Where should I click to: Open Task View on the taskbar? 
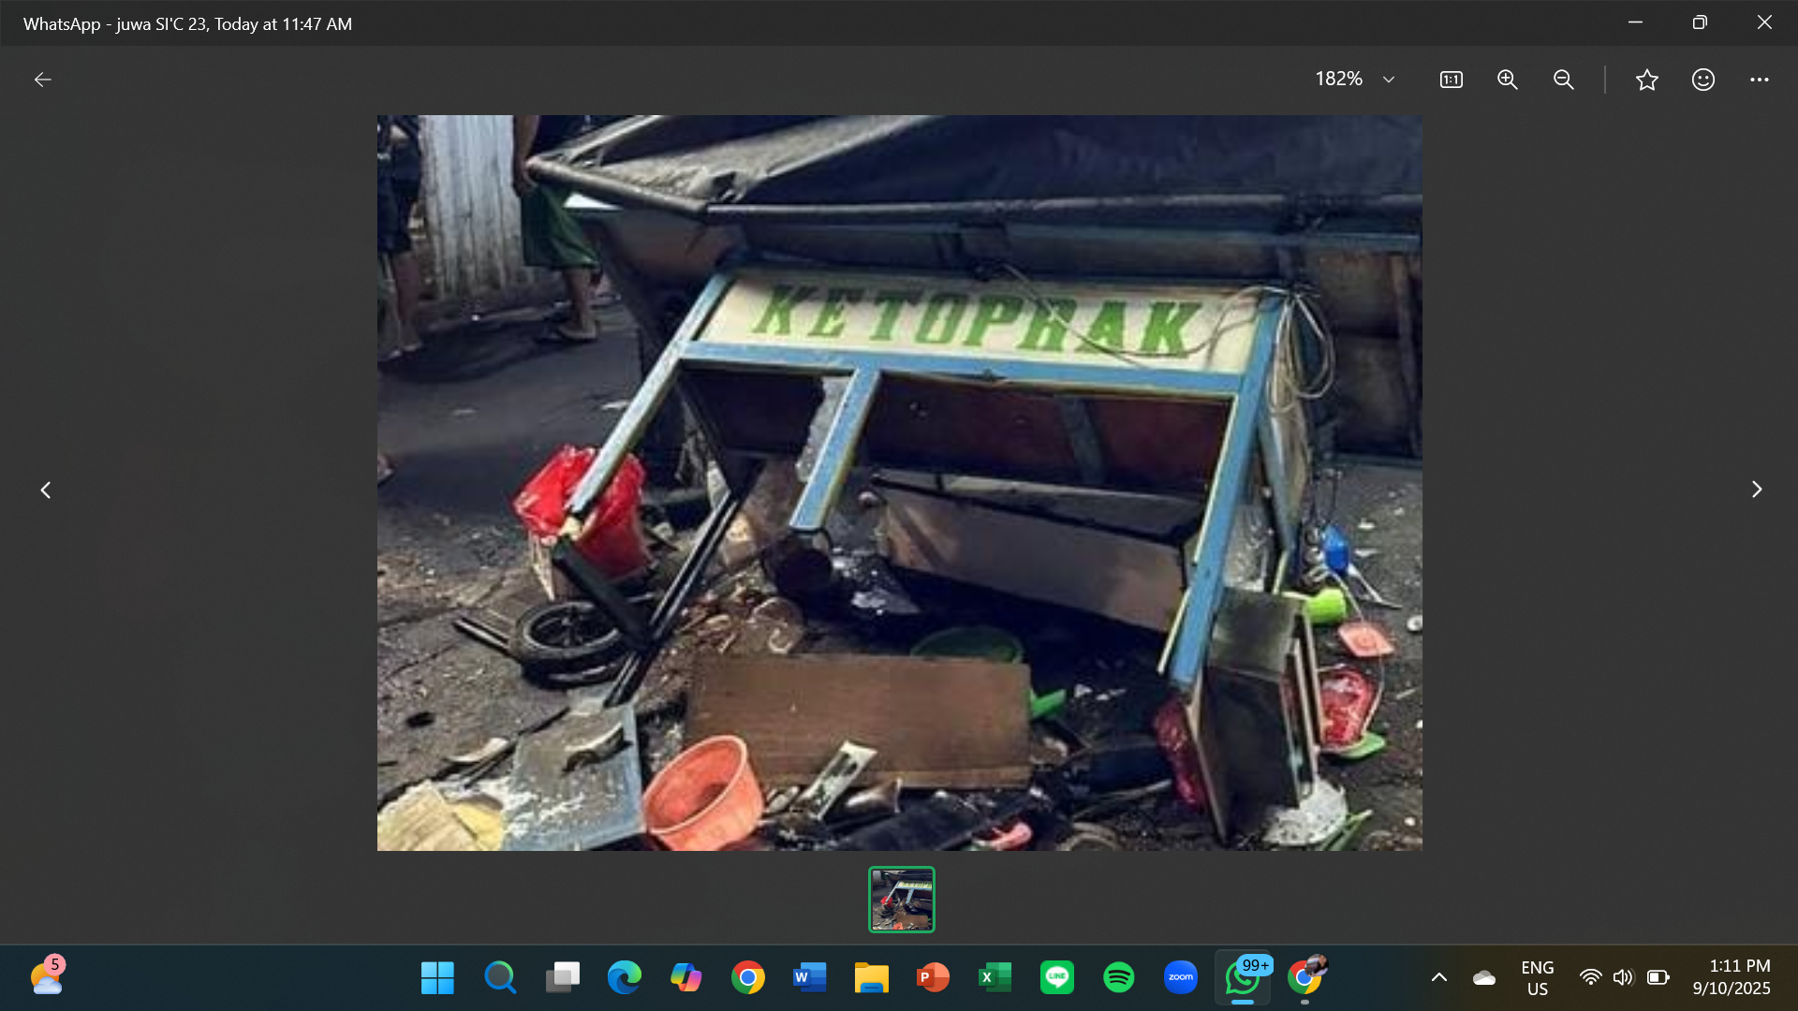(x=562, y=977)
